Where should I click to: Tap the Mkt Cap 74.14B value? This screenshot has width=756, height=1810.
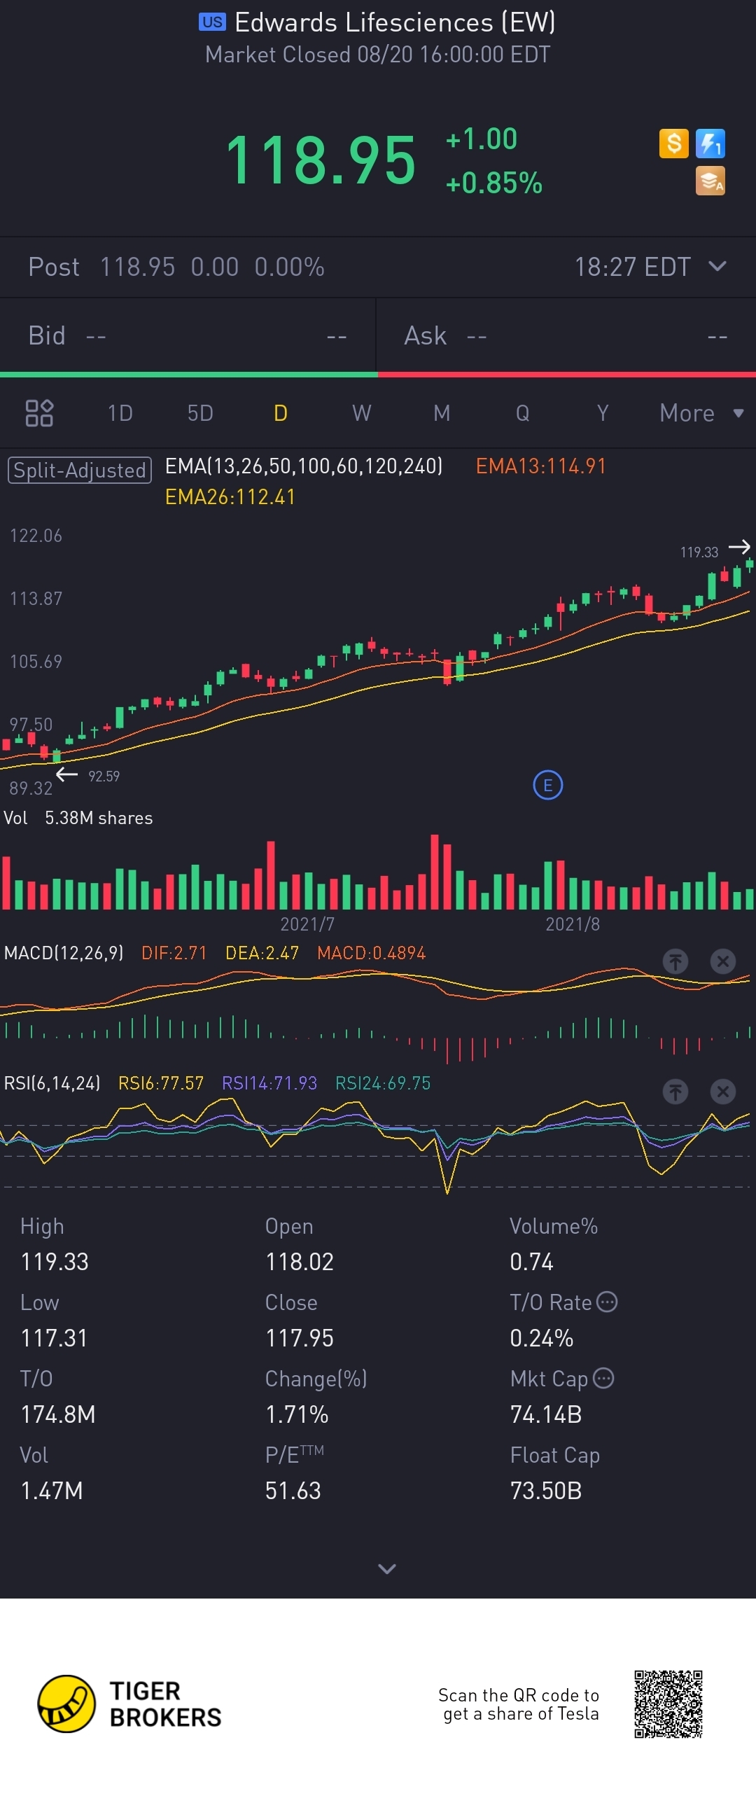click(546, 1414)
